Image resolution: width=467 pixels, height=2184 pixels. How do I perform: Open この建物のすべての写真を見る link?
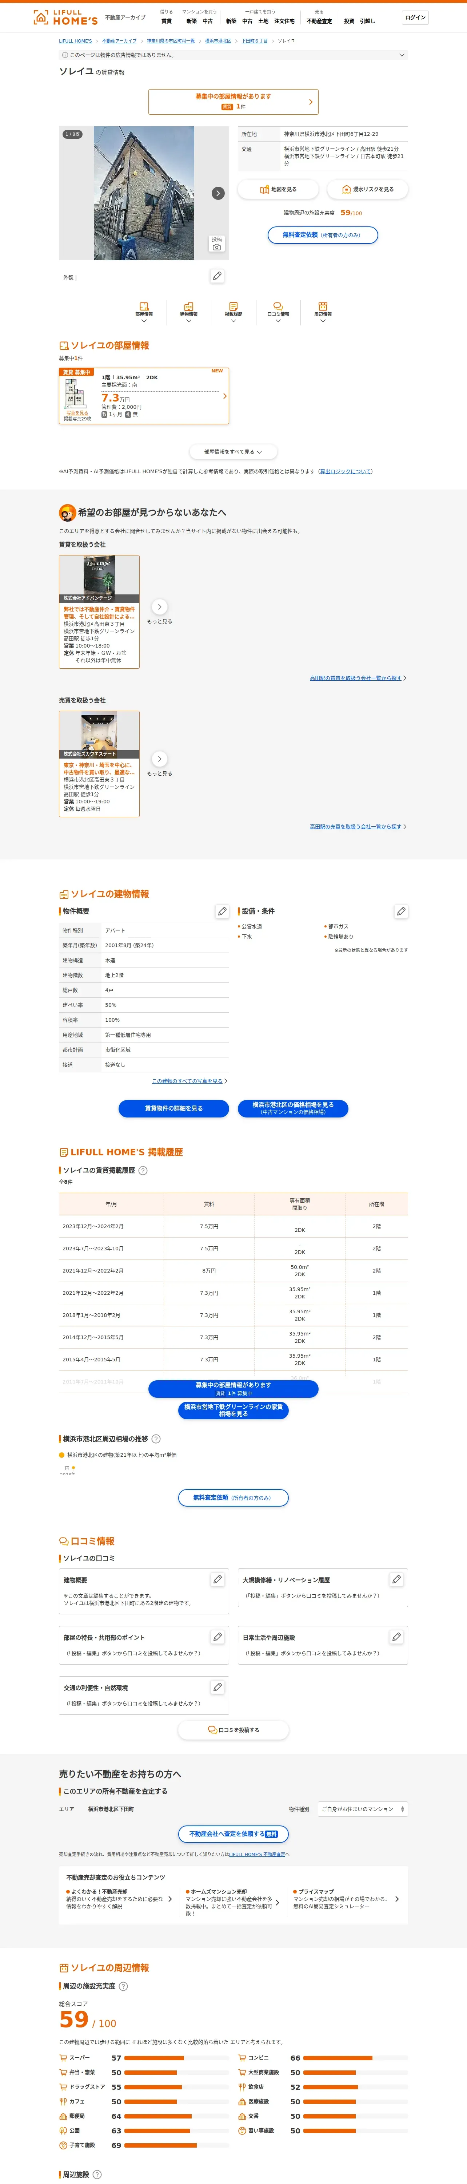188,1081
